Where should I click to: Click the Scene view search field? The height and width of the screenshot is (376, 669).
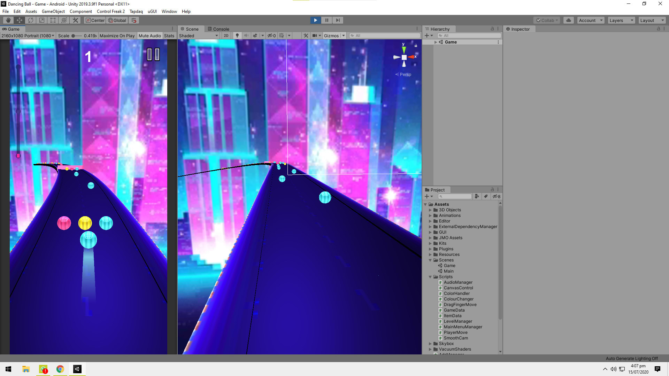point(385,36)
